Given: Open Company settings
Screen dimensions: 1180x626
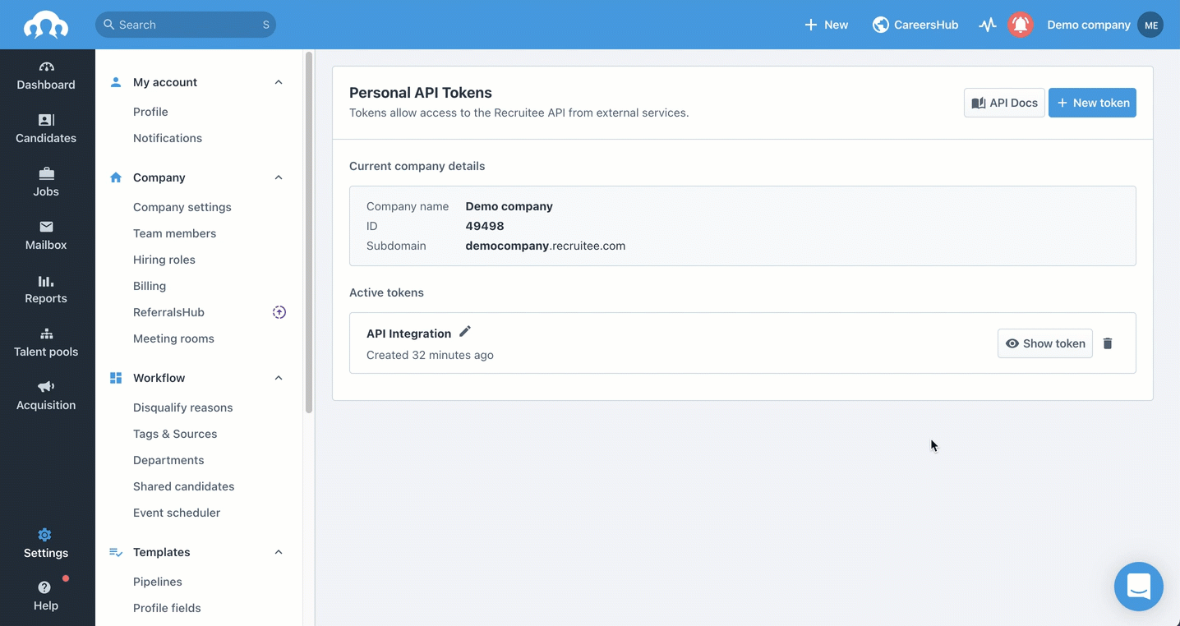Looking at the screenshot, I should [182, 207].
